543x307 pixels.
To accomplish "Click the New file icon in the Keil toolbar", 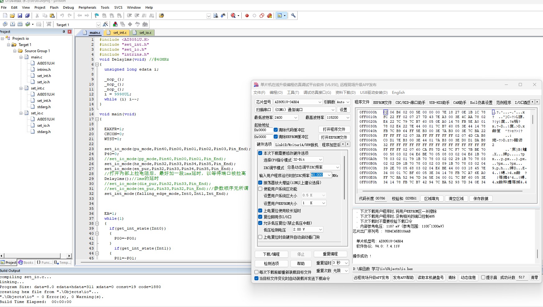I will pos(5,16).
